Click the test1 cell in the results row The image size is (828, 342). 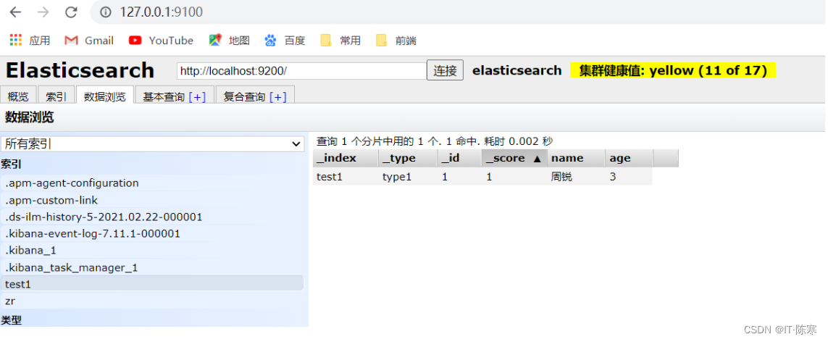tap(346, 178)
